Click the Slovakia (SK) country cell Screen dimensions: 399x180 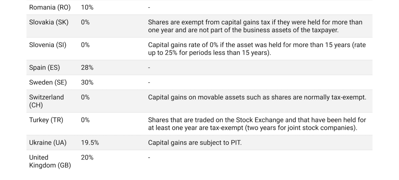click(49, 22)
